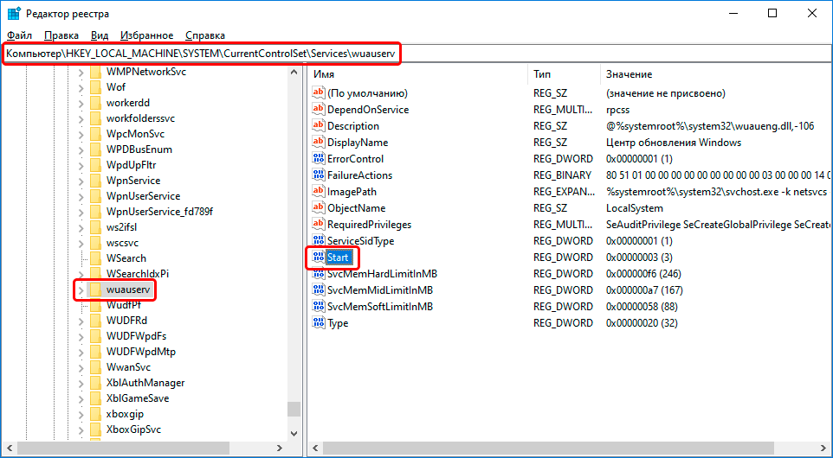Open the Вид menu
Screen dimensions: 833x458
[100, 35]
